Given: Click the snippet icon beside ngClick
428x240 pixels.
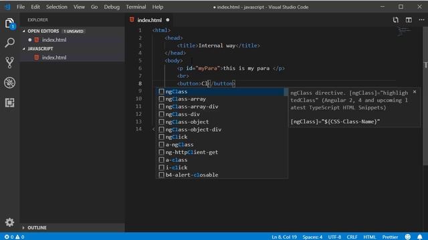Looking at the screenshot, I should tap(161, 137).
